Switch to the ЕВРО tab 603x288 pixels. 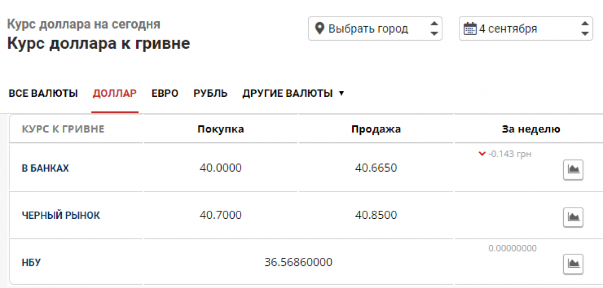coord(165,93)
